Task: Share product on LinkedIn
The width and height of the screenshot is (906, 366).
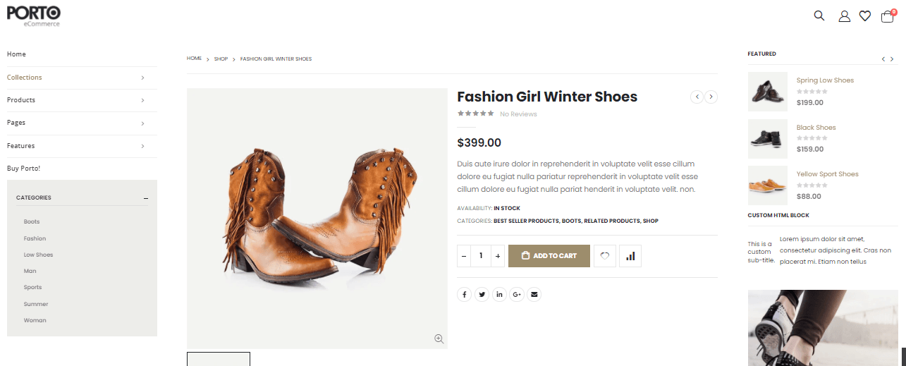Action: tap(499, 295)
